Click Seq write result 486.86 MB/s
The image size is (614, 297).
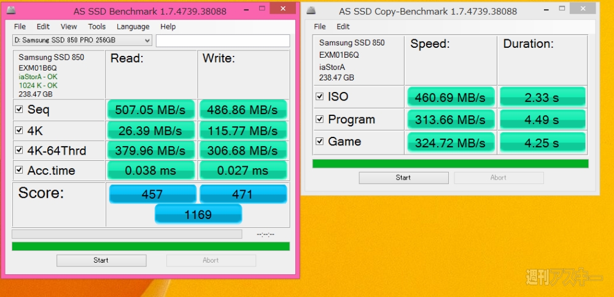(x=243, y=110)
